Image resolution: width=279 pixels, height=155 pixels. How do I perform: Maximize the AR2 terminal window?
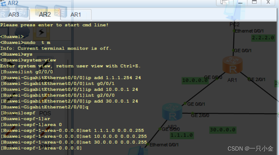255,2
